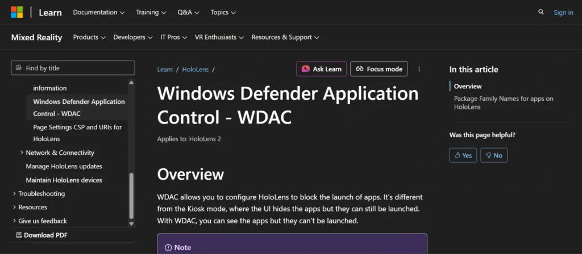Click the Microsoft logo icon
This screenshot has height=254, width=582.
click(16, 12)
